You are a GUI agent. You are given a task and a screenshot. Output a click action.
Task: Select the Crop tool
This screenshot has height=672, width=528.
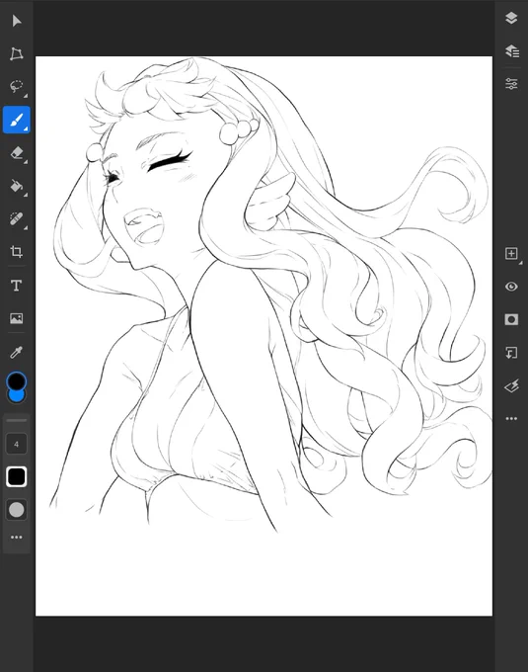pyautogui.click(x=16, y=252)
